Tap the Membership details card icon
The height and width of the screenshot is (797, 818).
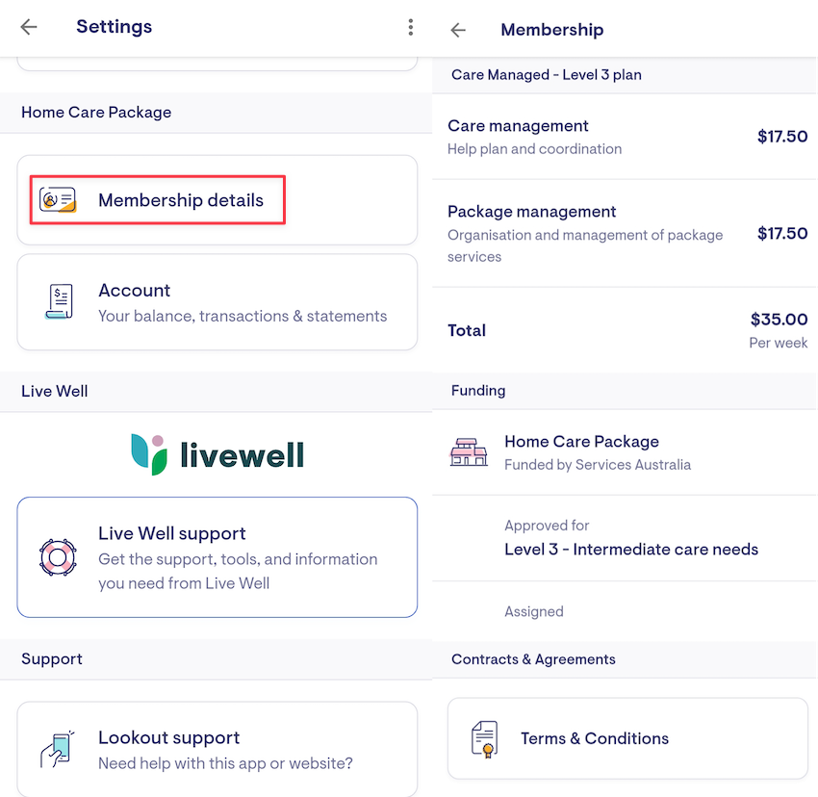[x=58, y=200]
